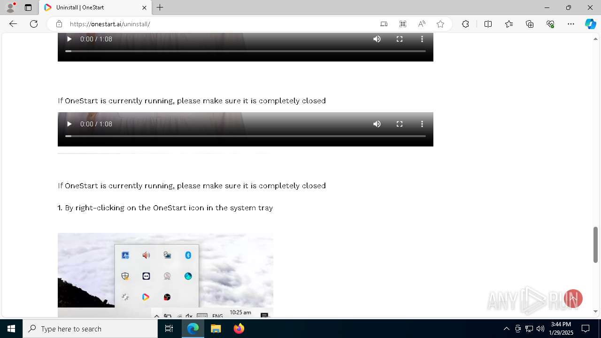Show hidden system tray icons
Viewport: 601px width, 338px height.
click(506, 329)
